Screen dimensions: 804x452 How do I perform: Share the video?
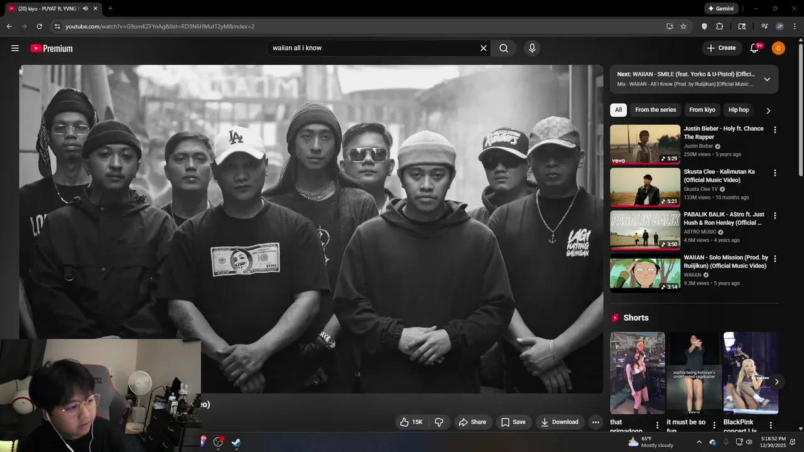[x=472, y=422]
